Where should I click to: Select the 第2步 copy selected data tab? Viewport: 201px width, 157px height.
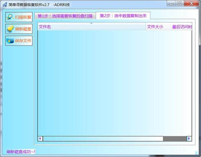click(123, 16)
